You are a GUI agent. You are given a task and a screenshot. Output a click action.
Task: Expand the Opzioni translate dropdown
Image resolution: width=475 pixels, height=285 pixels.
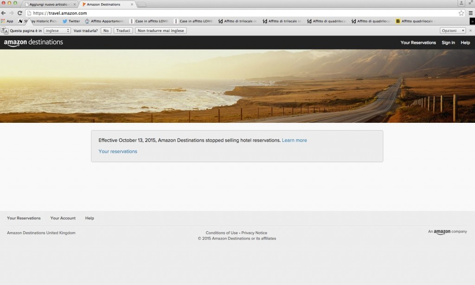click(x=453, y=31)
